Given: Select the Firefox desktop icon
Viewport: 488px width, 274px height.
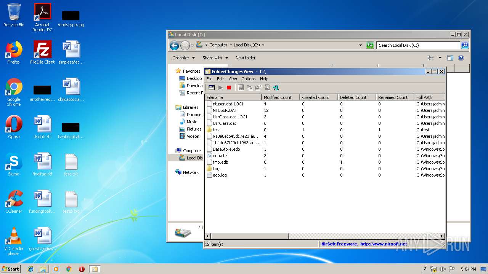Looking at the screenshot, I should click(x=14, y=53).
